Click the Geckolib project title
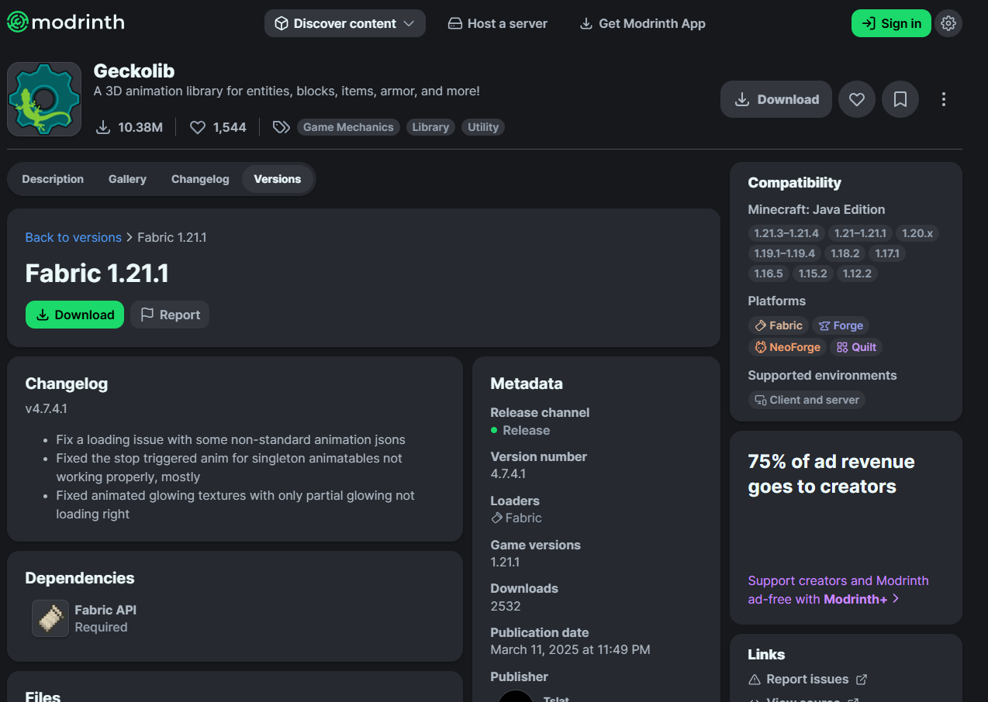 click(x=134, y=71)
